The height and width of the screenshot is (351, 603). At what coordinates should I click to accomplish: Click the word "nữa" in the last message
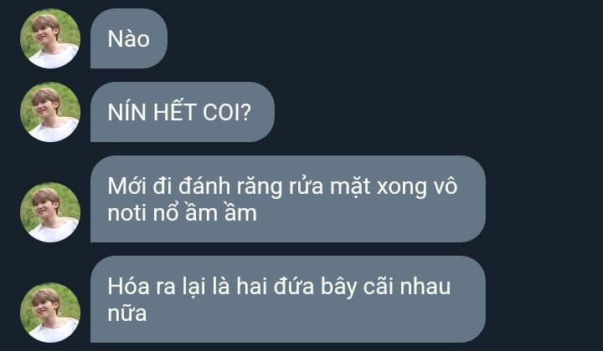(127, 313)
